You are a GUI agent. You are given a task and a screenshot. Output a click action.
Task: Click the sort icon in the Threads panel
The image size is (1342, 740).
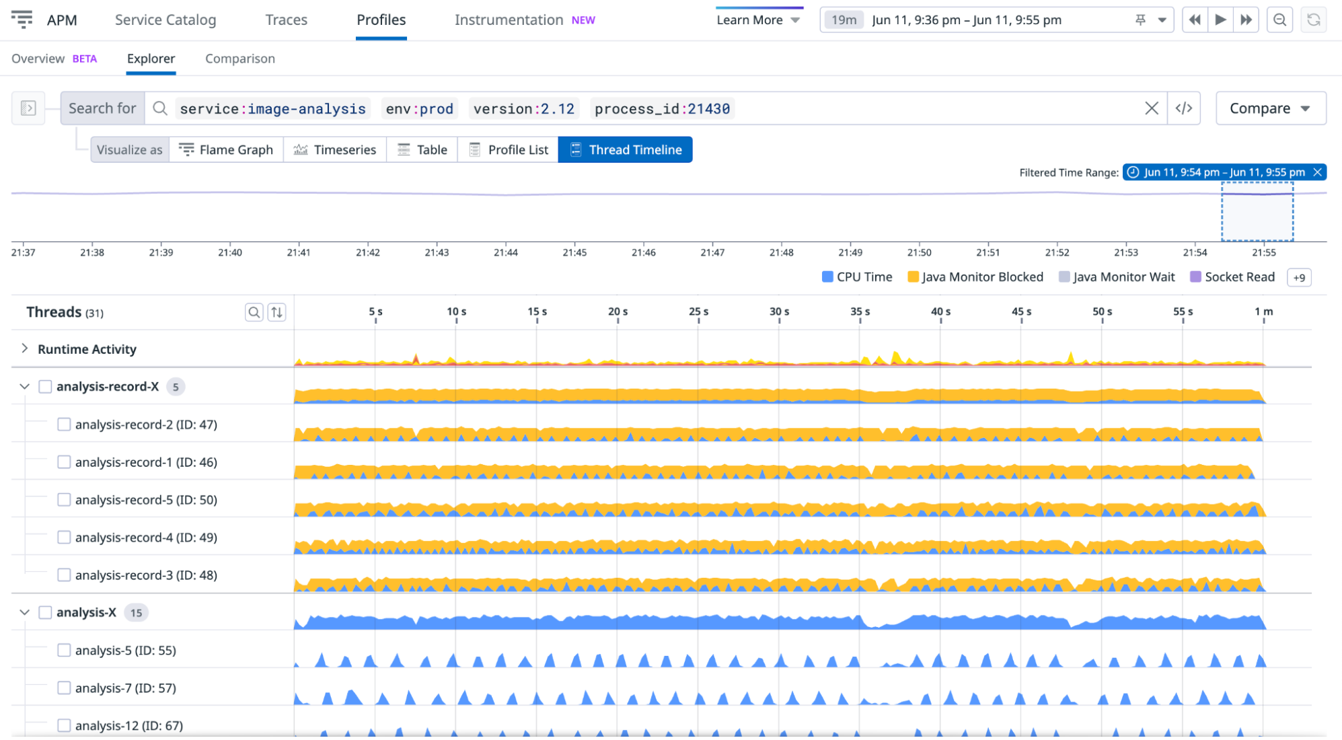pyautogui.click(x=276, y=311)
